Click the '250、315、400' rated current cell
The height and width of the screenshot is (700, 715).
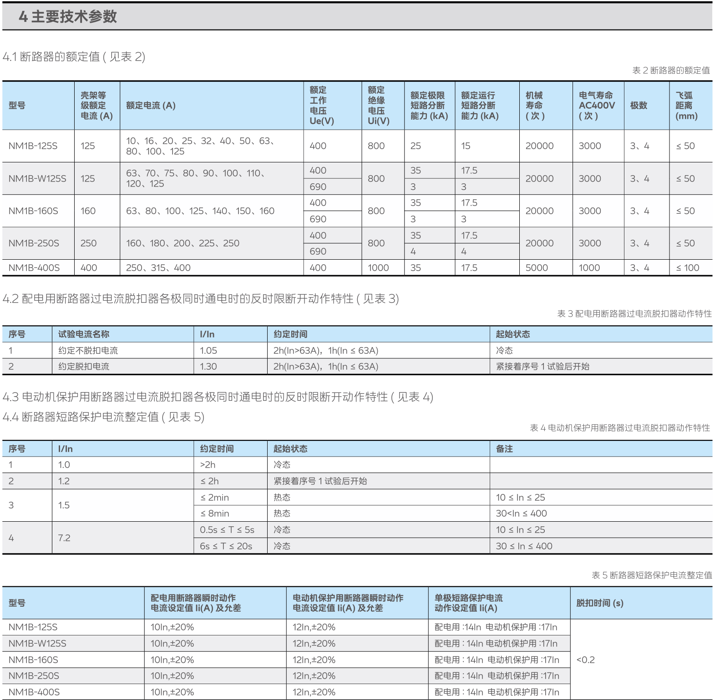point(158,268)
